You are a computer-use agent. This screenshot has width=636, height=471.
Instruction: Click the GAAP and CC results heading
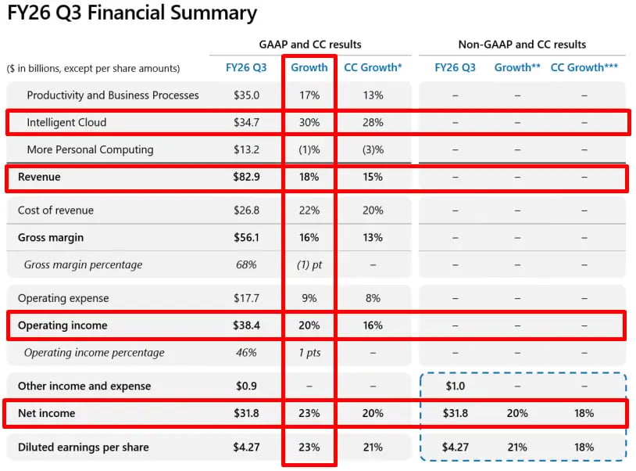[310, 45]
